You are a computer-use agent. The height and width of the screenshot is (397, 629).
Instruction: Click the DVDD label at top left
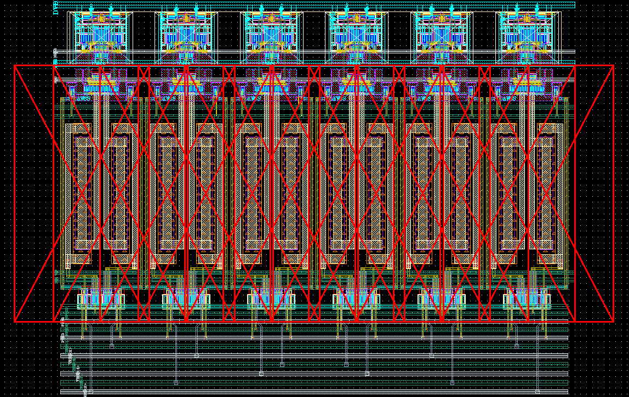[x=55, y=8]
